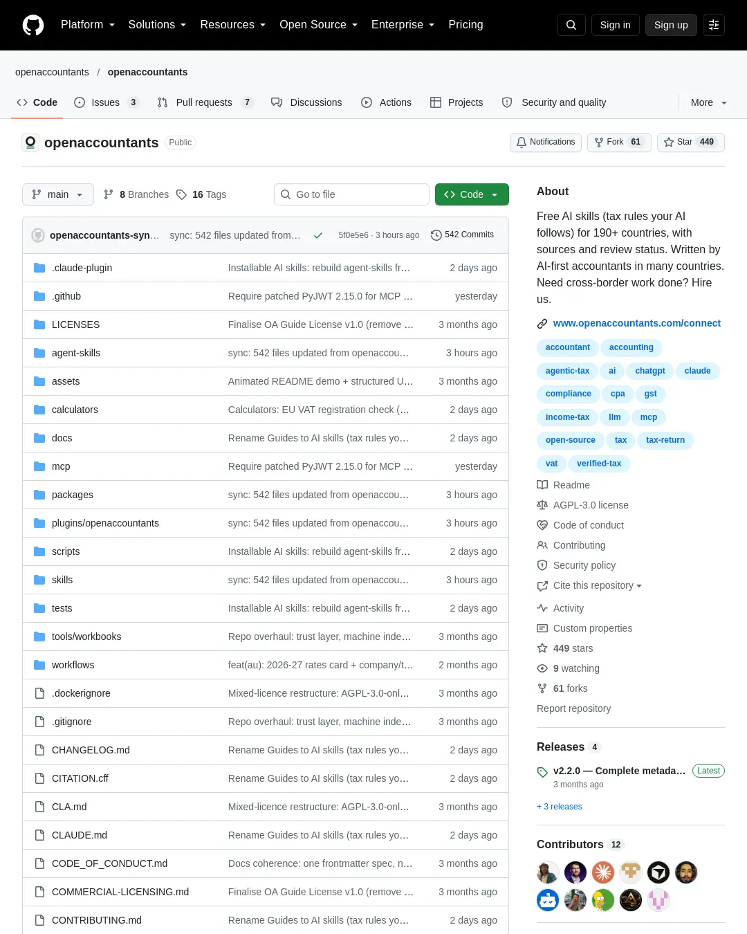Image resolution: width=747 pixels, height=934 pixels.
Task: Expand the Solutions menu
Action: pyautogui.click(x=157, y=25)
